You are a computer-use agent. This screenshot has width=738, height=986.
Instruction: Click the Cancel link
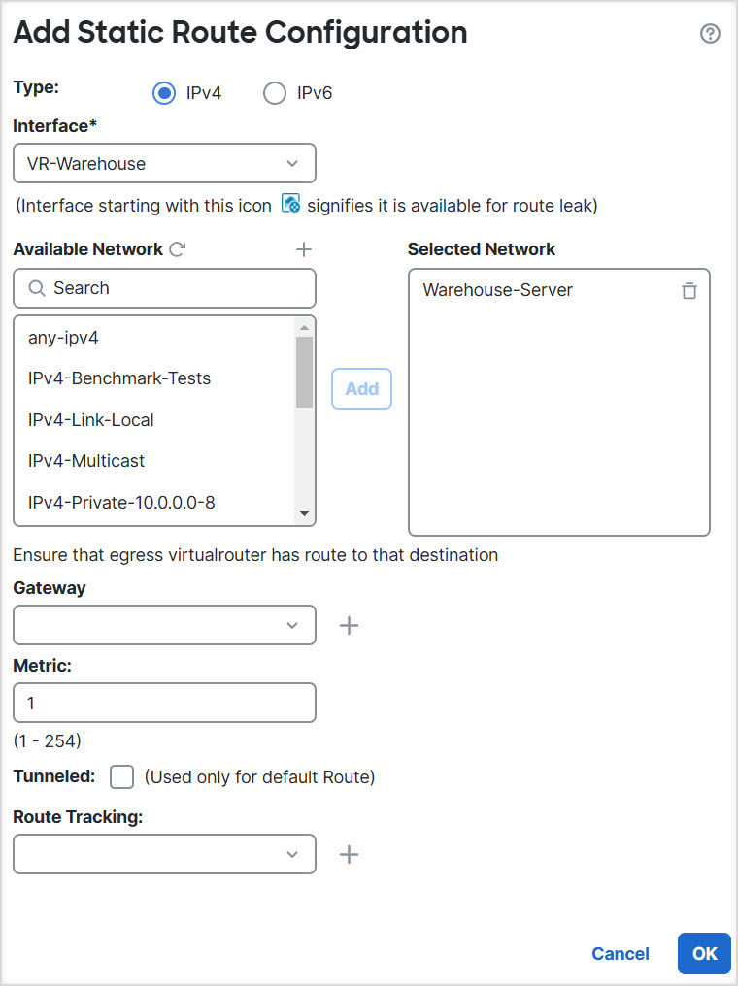[620, 954]
